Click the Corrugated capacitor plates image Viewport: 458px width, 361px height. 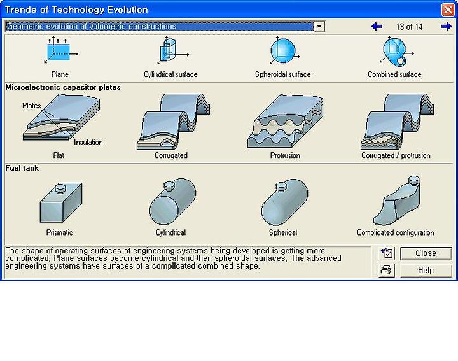pyautogui.click(x=174, y=122)
